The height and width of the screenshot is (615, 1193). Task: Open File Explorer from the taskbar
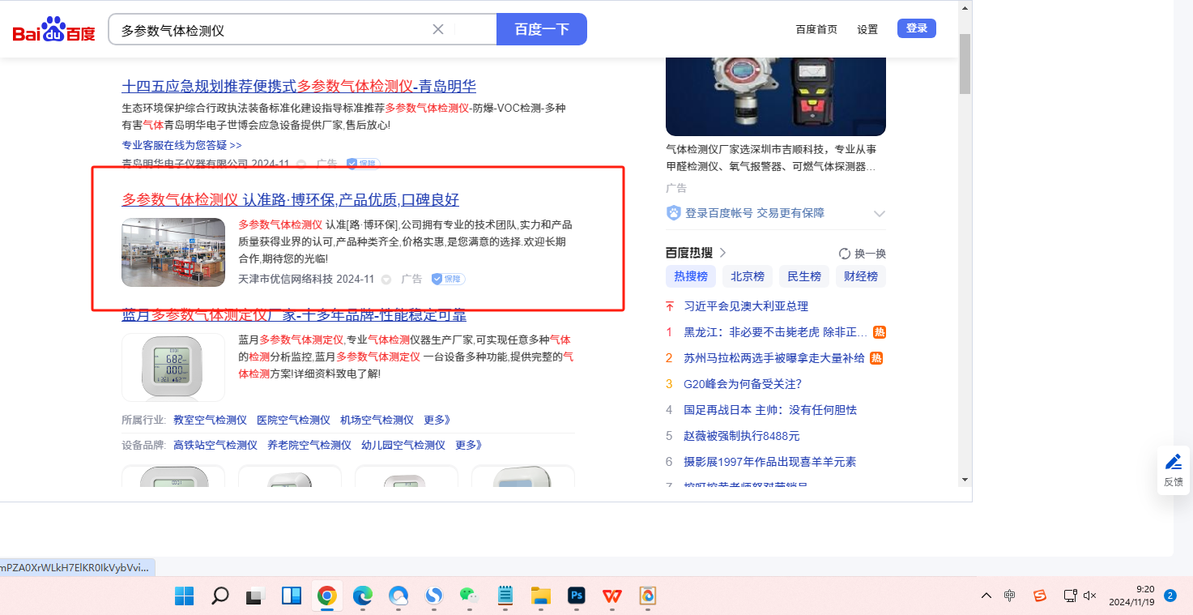tap(541, 596)
